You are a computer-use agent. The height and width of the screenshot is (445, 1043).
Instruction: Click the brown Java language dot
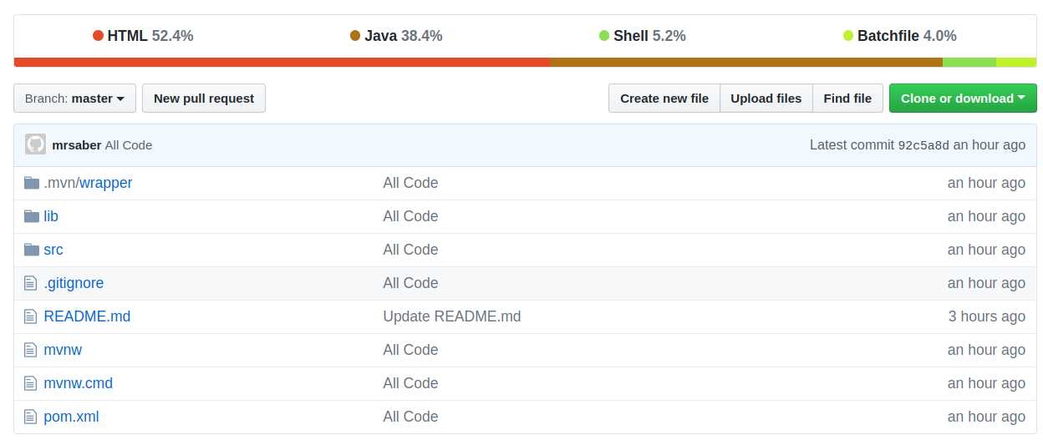tap(355, 36)
